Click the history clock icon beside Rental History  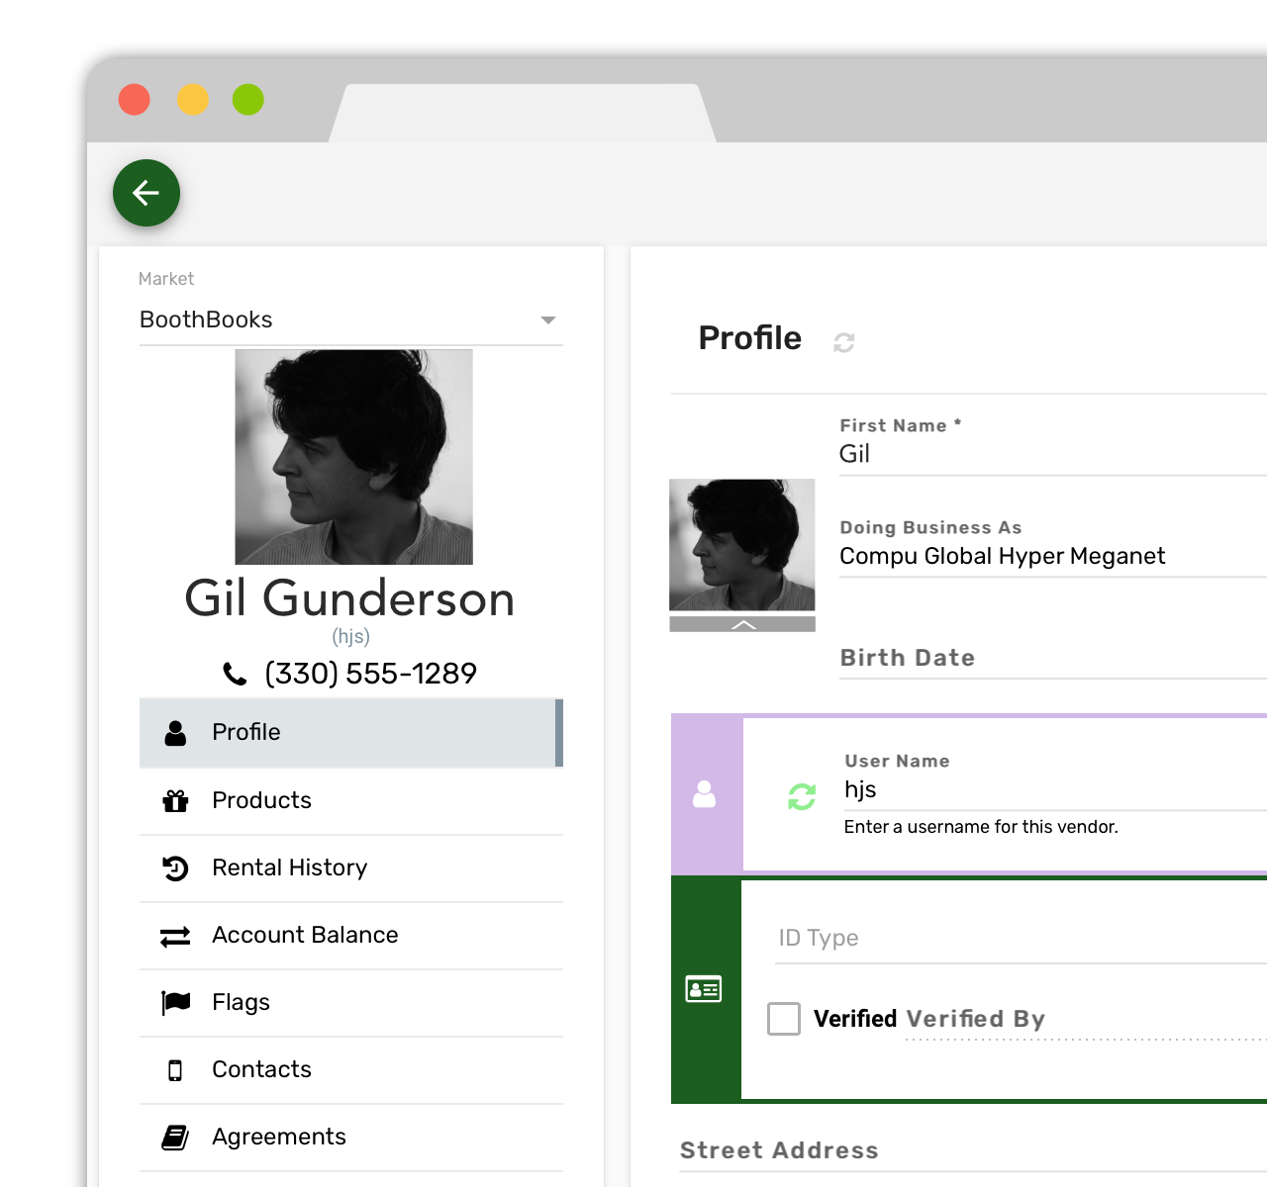tap(175, 867)
